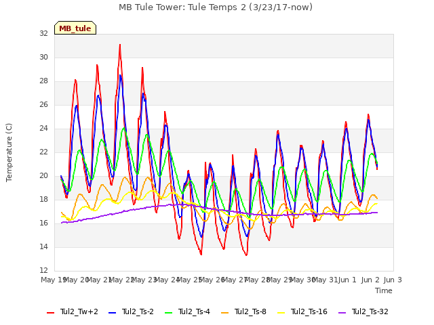
Task: Click the 30 y-axis tick label
Action: (x=43, y=57)
